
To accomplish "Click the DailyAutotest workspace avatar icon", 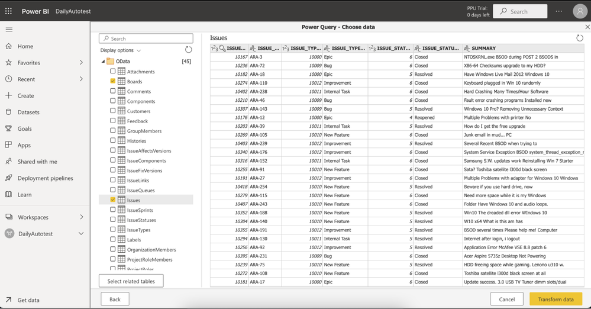I will click(9, 234).
